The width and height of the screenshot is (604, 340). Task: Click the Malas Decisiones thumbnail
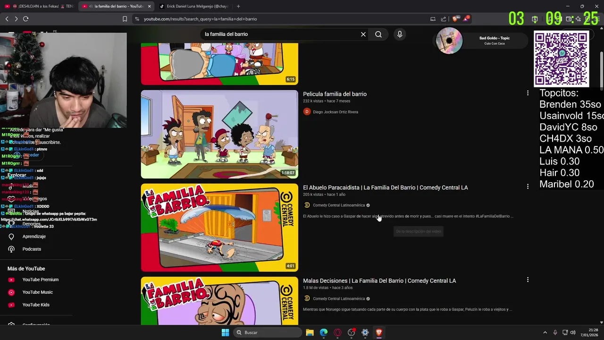pos(219,301)
